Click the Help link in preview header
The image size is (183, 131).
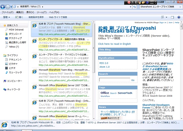(x=177, y=23)
